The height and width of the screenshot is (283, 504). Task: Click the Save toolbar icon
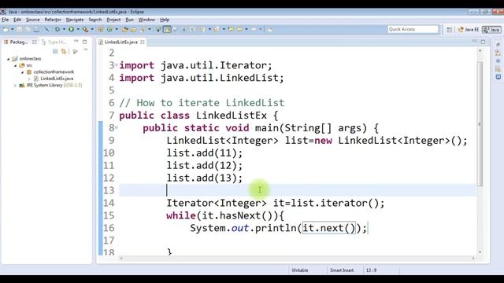pyautogui.click(x=19, y=30)
